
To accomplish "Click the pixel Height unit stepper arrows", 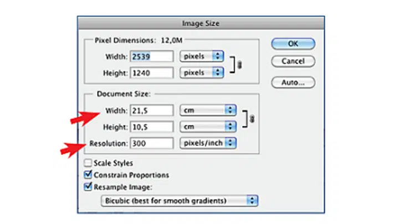I will pyautogui.click(x=218, y=72).
